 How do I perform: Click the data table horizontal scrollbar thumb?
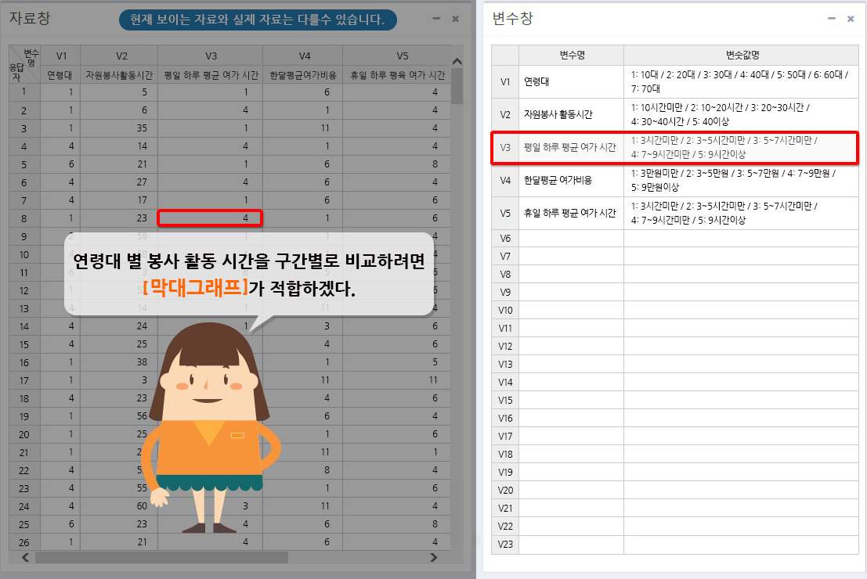161,557
